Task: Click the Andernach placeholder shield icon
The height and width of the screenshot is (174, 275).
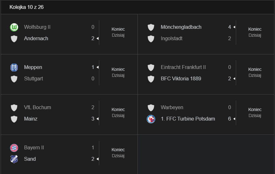Action: pyautogui.click(x=14, y=39)
